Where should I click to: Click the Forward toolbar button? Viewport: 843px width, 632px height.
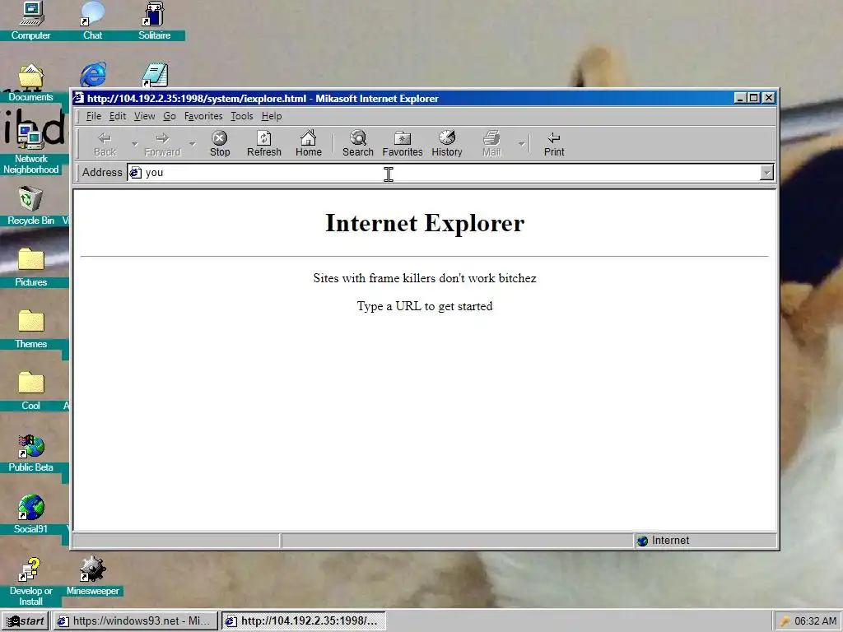[162, 144]
